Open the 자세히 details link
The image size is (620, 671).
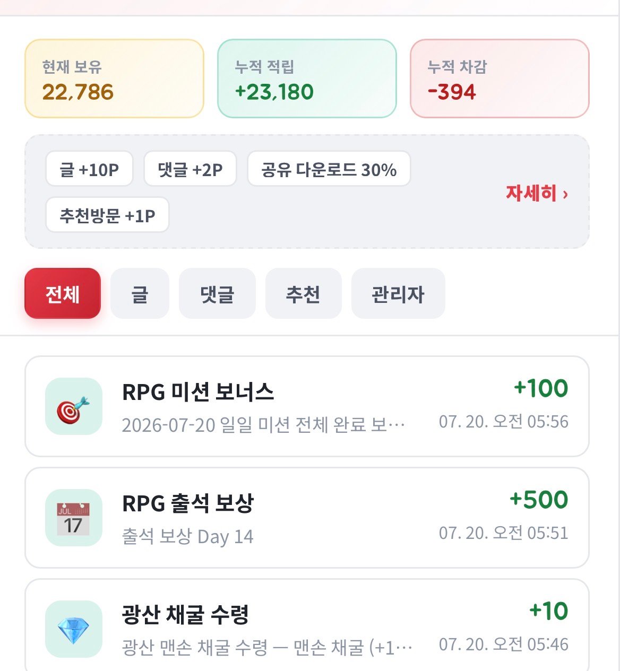[x=537, y=193]
